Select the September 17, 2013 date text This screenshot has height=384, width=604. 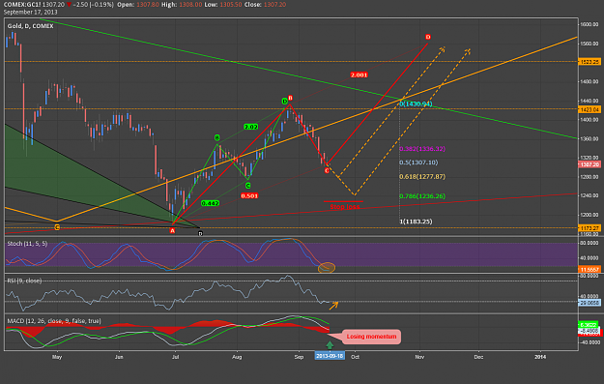pyautogui.click(x=30, y=12)
